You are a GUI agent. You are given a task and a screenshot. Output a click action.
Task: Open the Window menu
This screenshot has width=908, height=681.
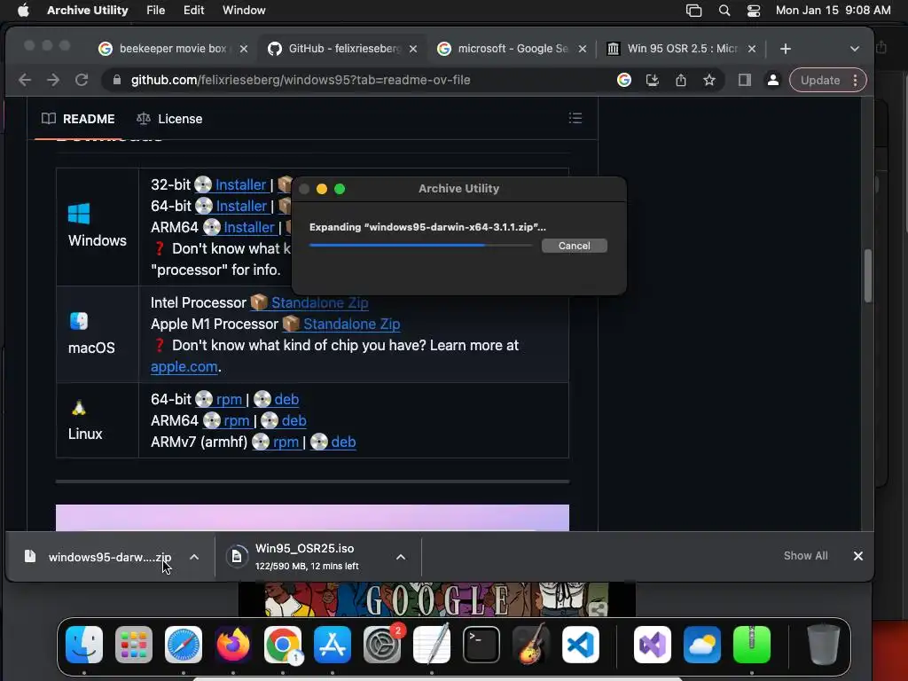244,11
